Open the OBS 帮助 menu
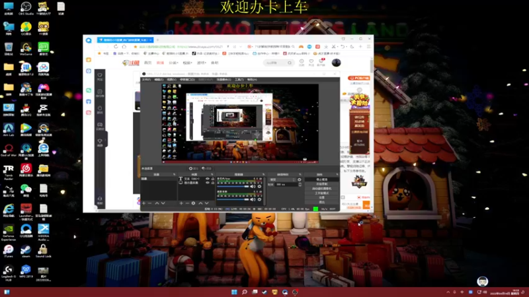529x297 pixels. click(252, 80)
